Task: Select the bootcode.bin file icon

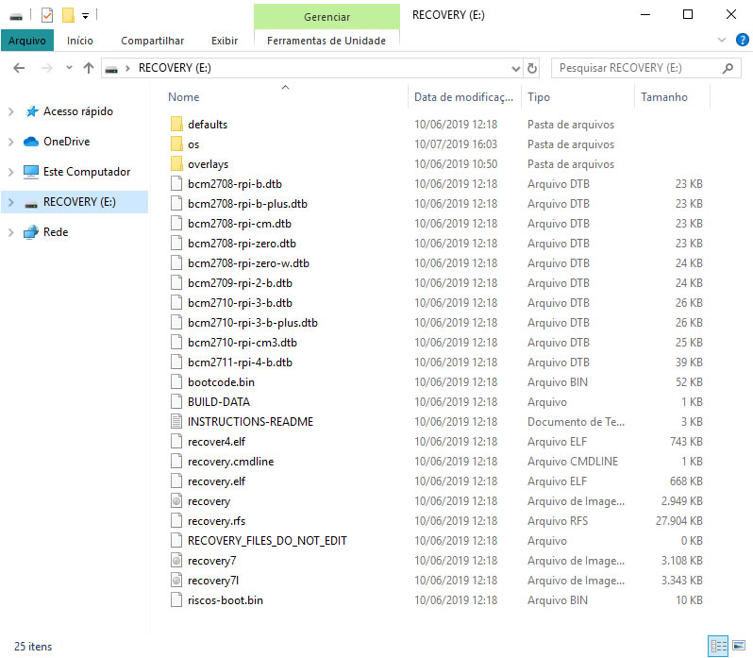Action: [x=176, y=381]
